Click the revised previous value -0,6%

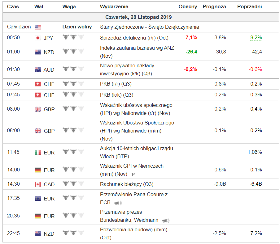coord(255,69)
